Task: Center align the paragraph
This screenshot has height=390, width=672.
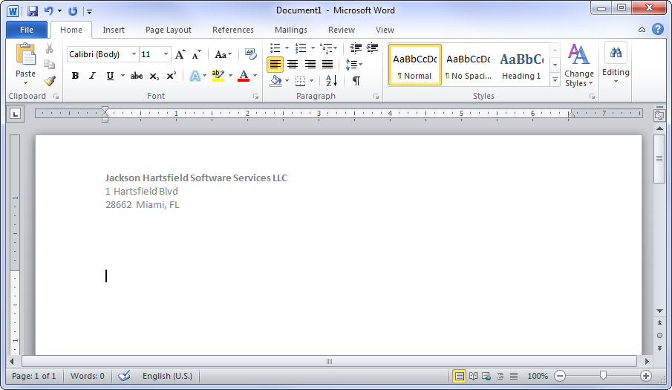Action: [293, 65]
